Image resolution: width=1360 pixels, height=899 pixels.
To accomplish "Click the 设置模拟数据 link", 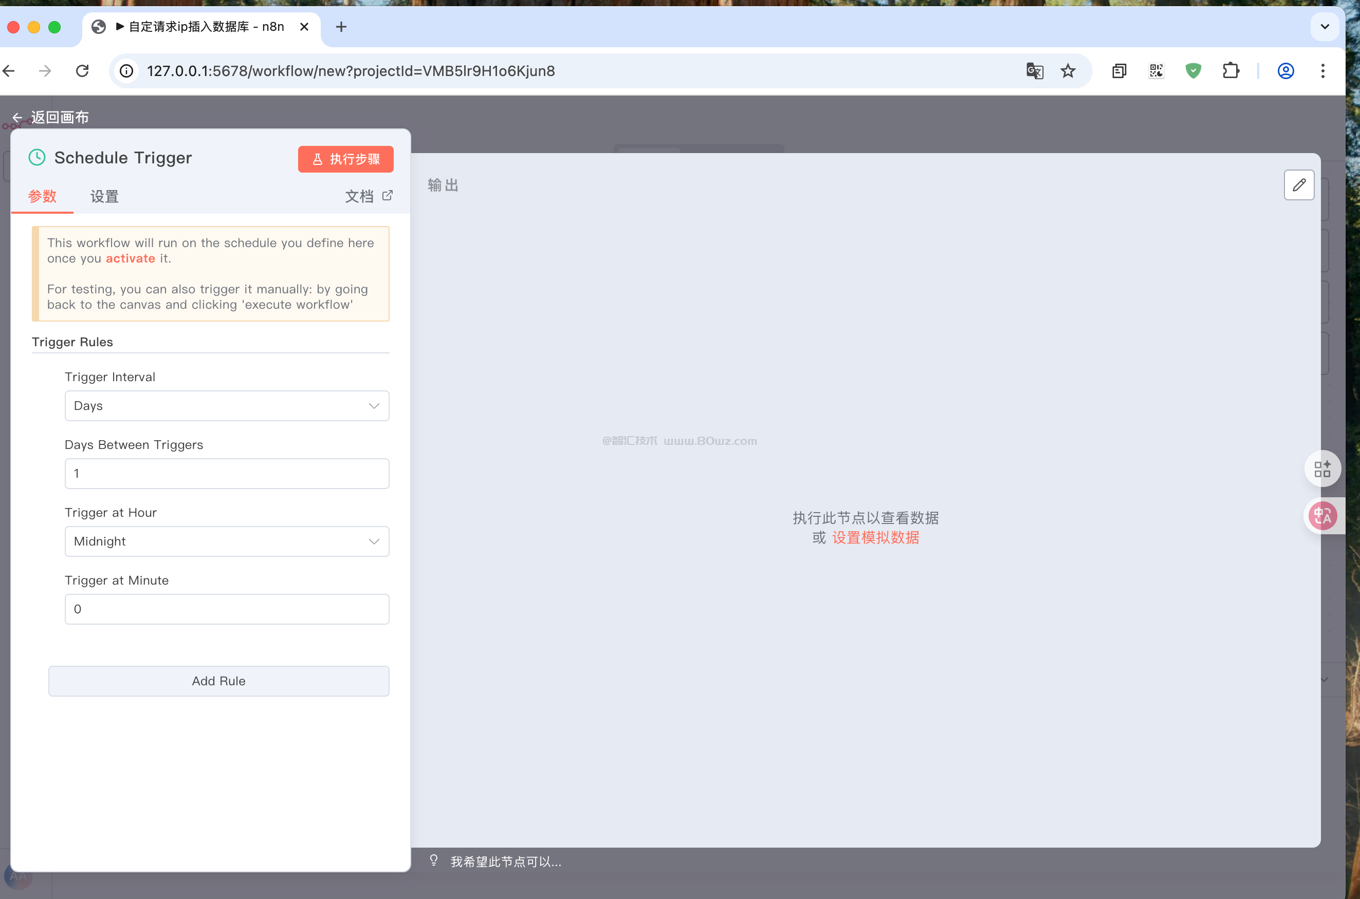I will 875,538.
